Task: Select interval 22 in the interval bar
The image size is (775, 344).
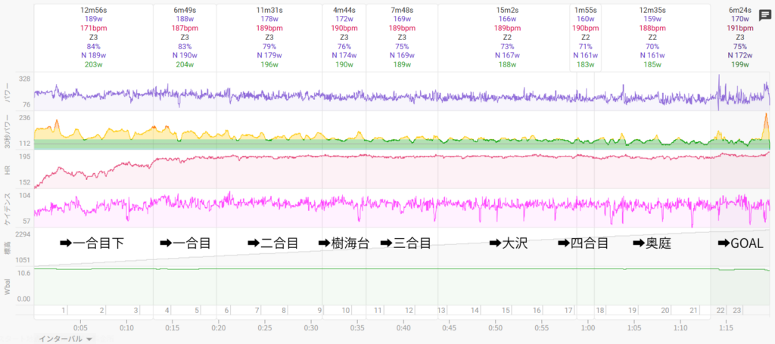Action: pos(721,311)
